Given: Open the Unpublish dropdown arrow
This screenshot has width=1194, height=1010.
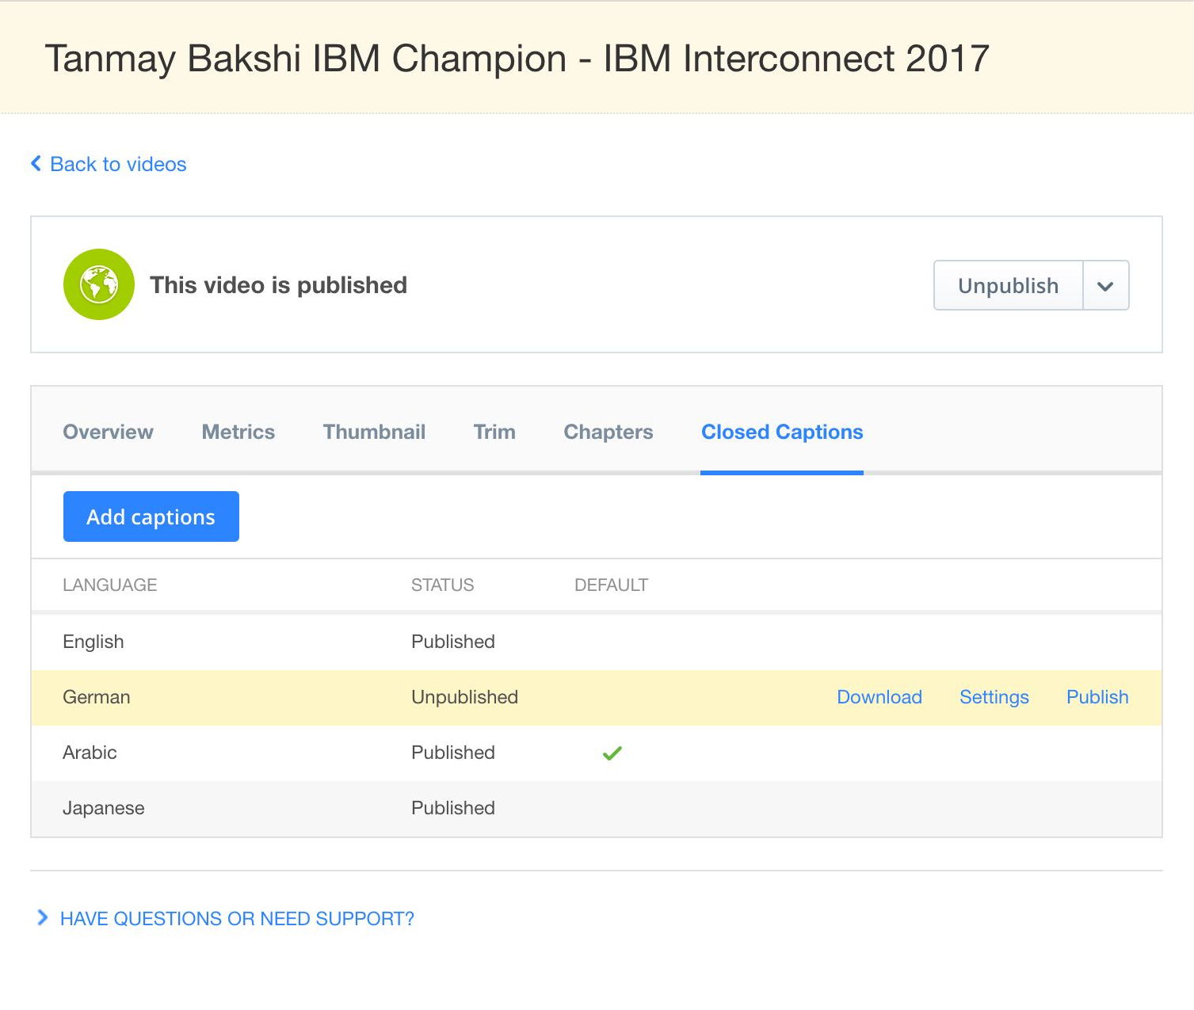Looking at the screenshot, I should [x=1106, y=285].
